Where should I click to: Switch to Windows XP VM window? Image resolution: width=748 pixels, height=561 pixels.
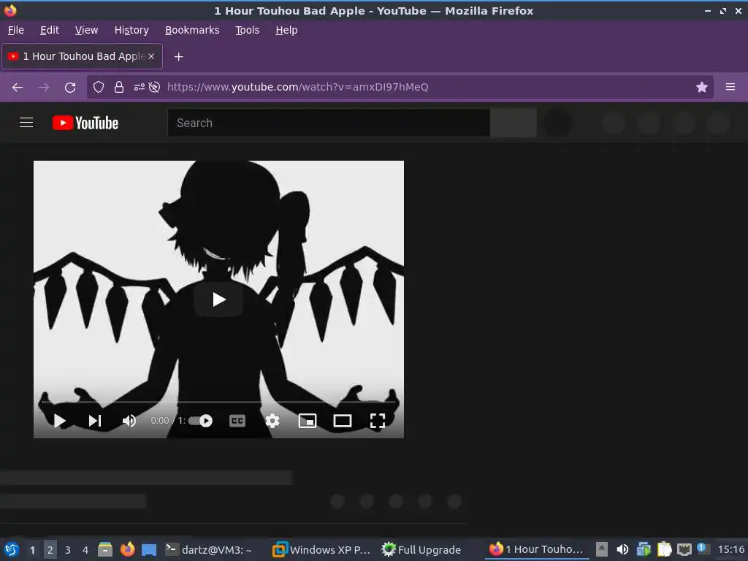click(322, 549)
